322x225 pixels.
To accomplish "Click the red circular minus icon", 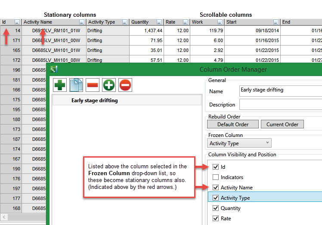I will click(x=125, y=85).
